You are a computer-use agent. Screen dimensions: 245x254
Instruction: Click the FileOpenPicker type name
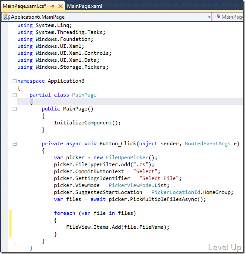[x=127, y=157]
